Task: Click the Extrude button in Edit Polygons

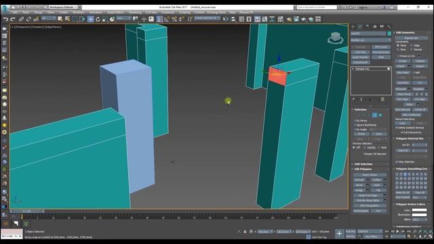Action: [x=359, y=180]
